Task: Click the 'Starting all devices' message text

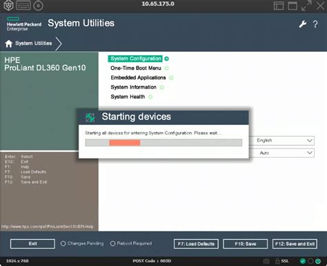Action: point(153,133)
